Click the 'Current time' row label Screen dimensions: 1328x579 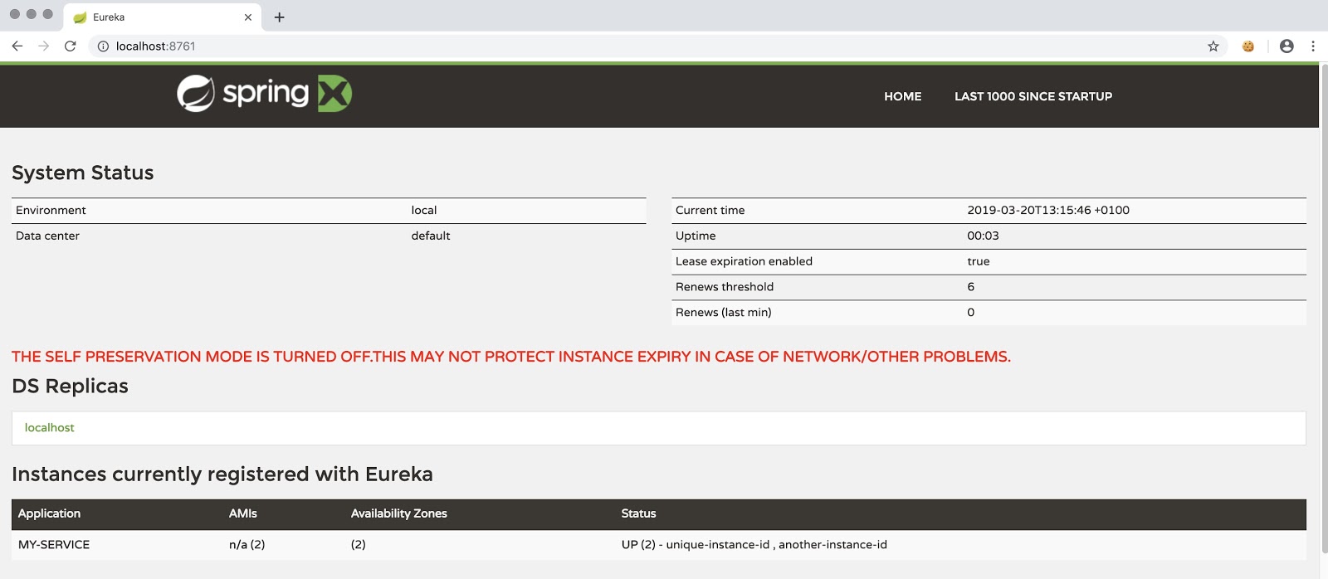click(710, 211)
